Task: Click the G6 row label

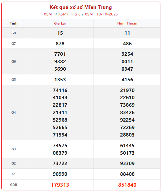Action: coord(14,62)
